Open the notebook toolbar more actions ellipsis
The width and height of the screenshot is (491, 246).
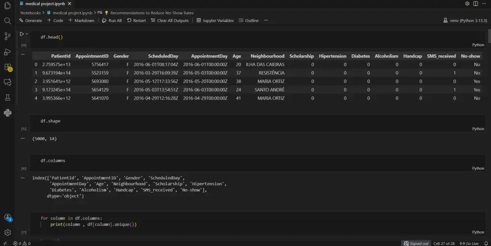[x=266, y=21]
